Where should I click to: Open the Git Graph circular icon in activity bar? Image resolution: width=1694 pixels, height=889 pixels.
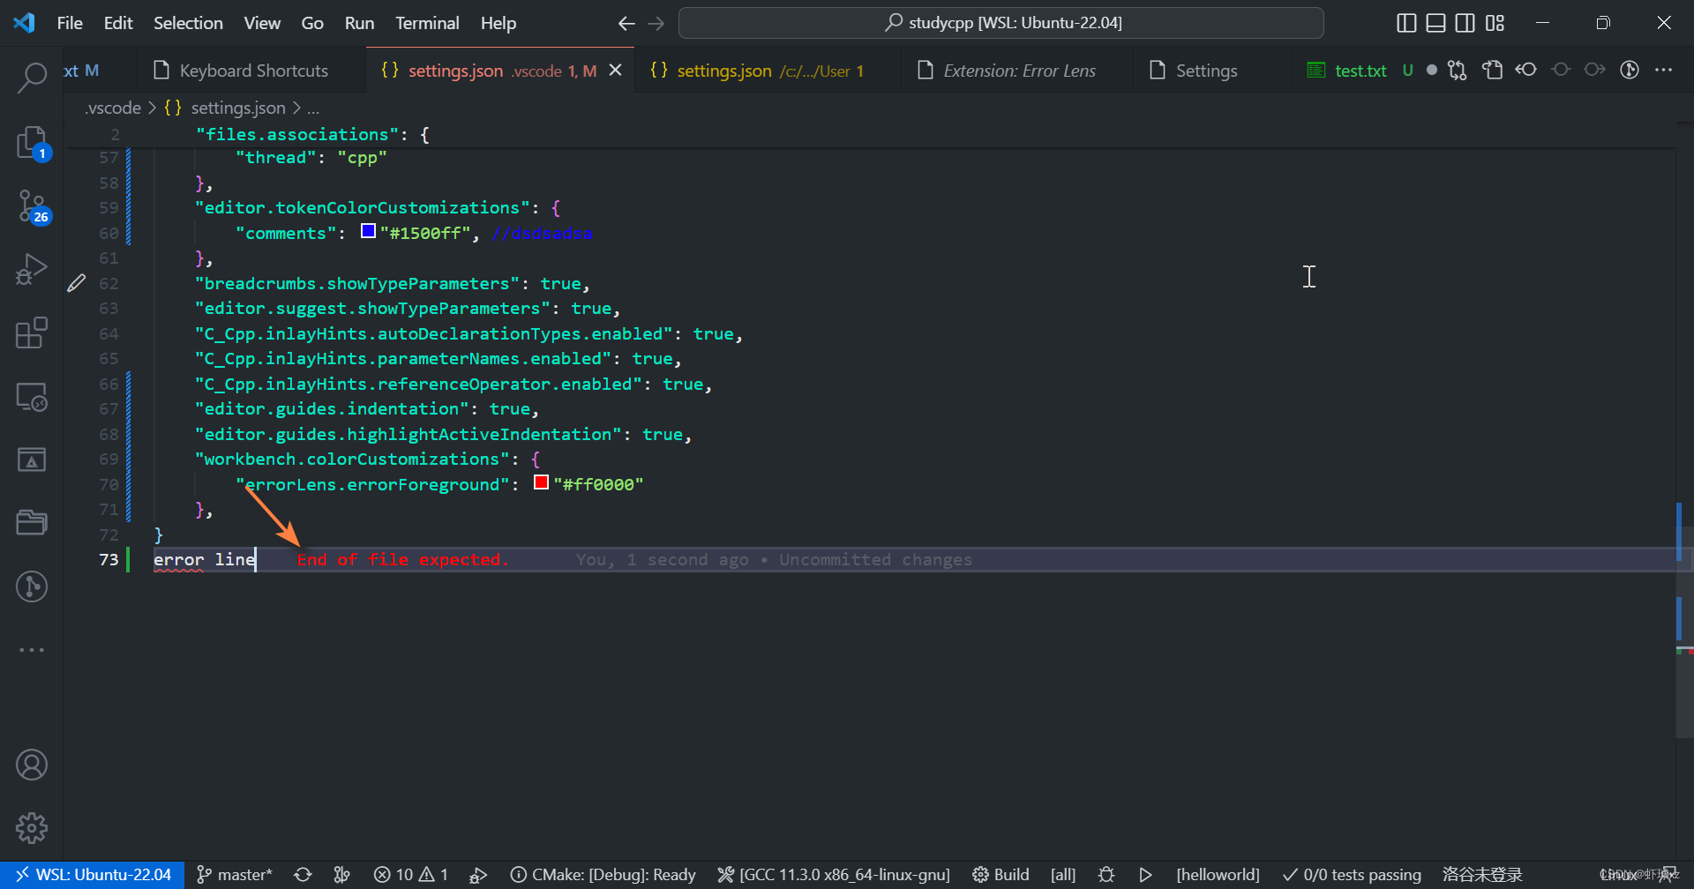click(32, 586)
